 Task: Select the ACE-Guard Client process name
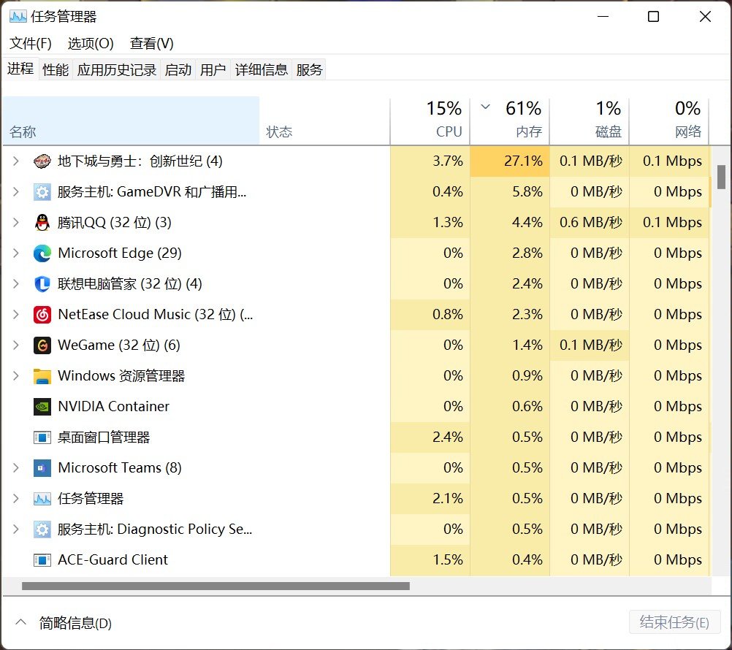click(x=113, y=560)
